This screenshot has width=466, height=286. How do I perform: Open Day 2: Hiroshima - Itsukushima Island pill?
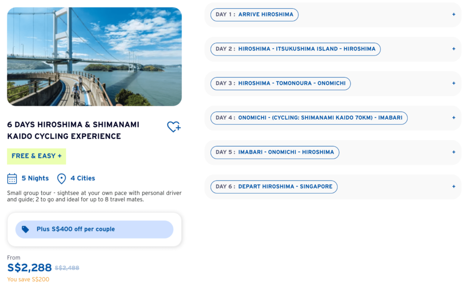(295, 49)
